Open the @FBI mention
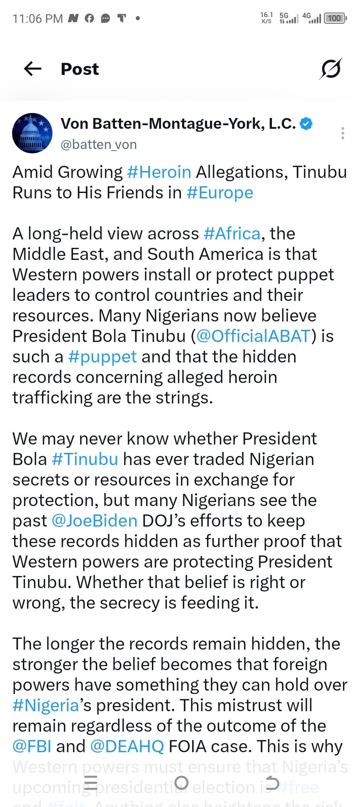 (32, 746)
